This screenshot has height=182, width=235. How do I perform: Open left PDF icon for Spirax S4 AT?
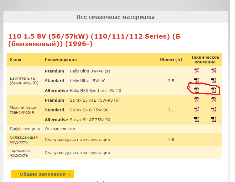196,120
